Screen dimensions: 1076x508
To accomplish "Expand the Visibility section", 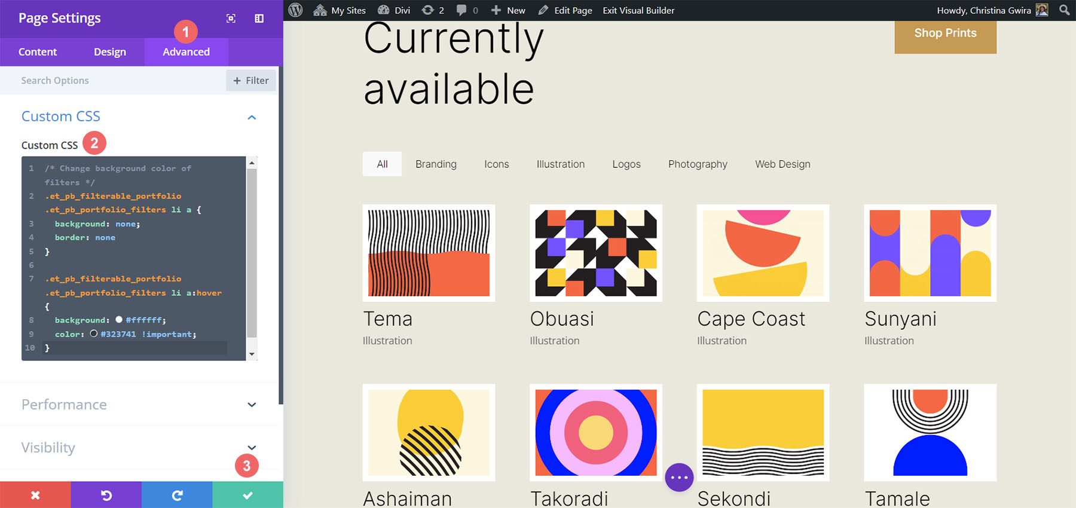I will click(x=140, y=448).
